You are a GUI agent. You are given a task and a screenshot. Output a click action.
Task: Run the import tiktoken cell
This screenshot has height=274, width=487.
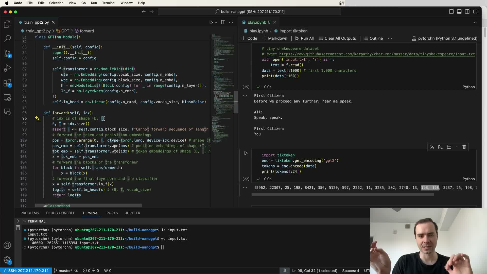pos(246,153)
